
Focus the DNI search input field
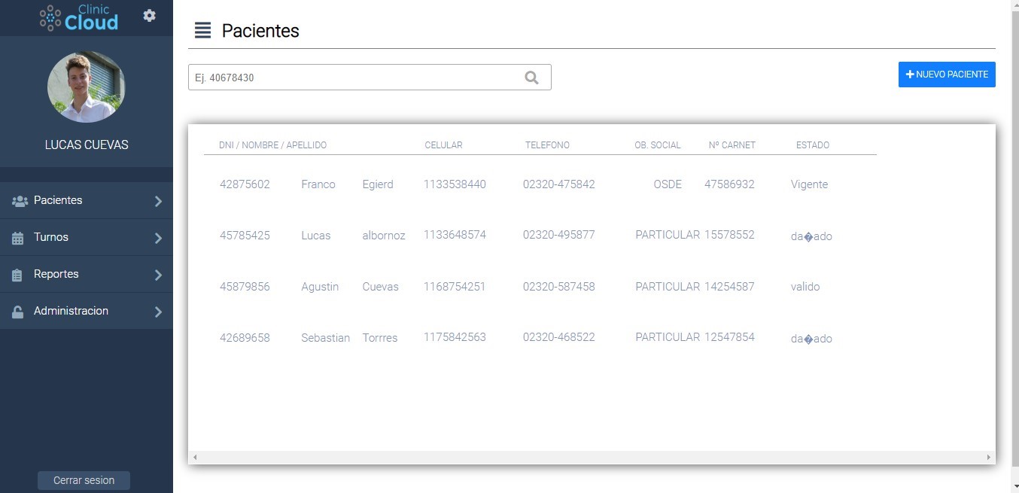click(x=370, y=77)
